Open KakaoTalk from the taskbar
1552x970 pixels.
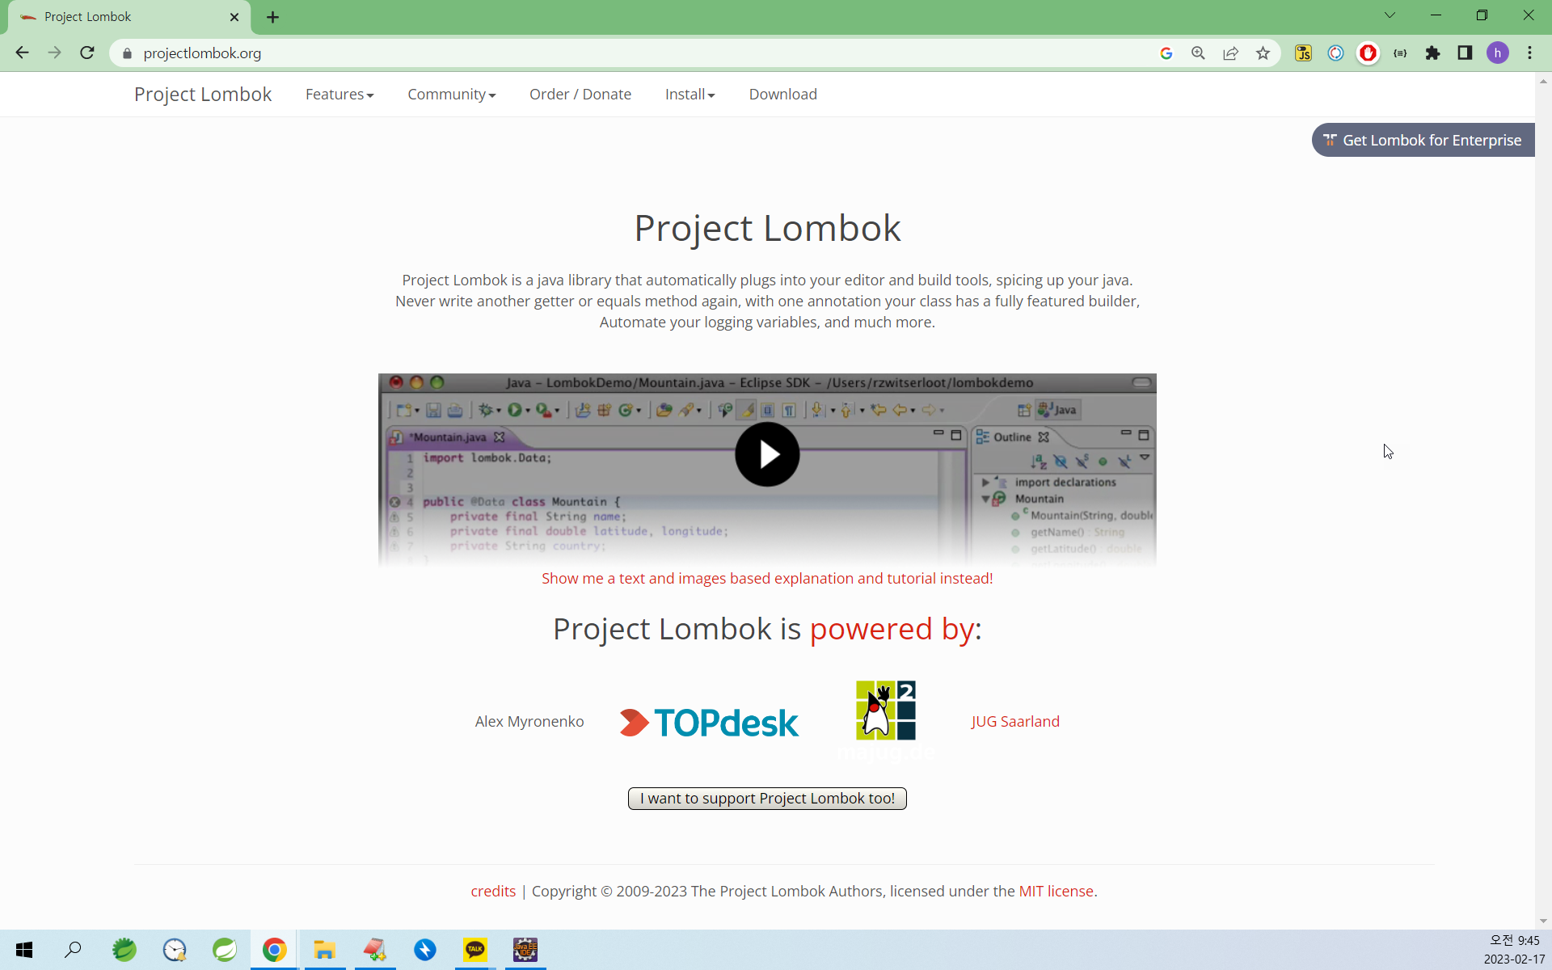(x=474, y=950)
